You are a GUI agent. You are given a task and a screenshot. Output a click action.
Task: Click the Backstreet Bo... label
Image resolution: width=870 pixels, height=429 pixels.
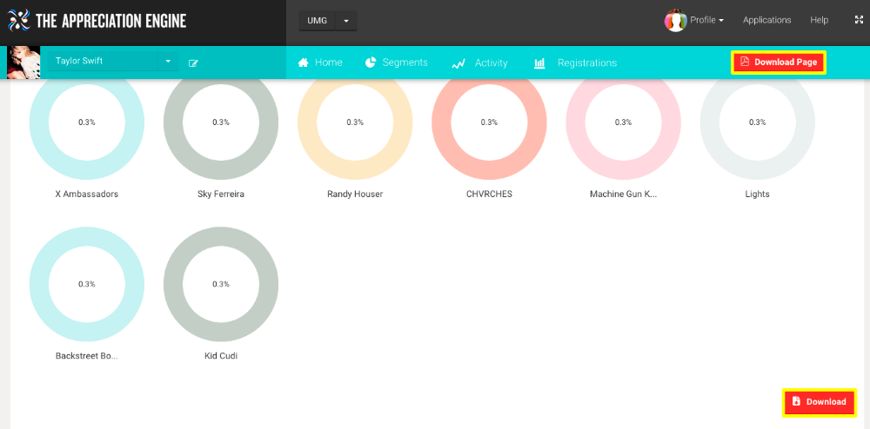point(86,356)
